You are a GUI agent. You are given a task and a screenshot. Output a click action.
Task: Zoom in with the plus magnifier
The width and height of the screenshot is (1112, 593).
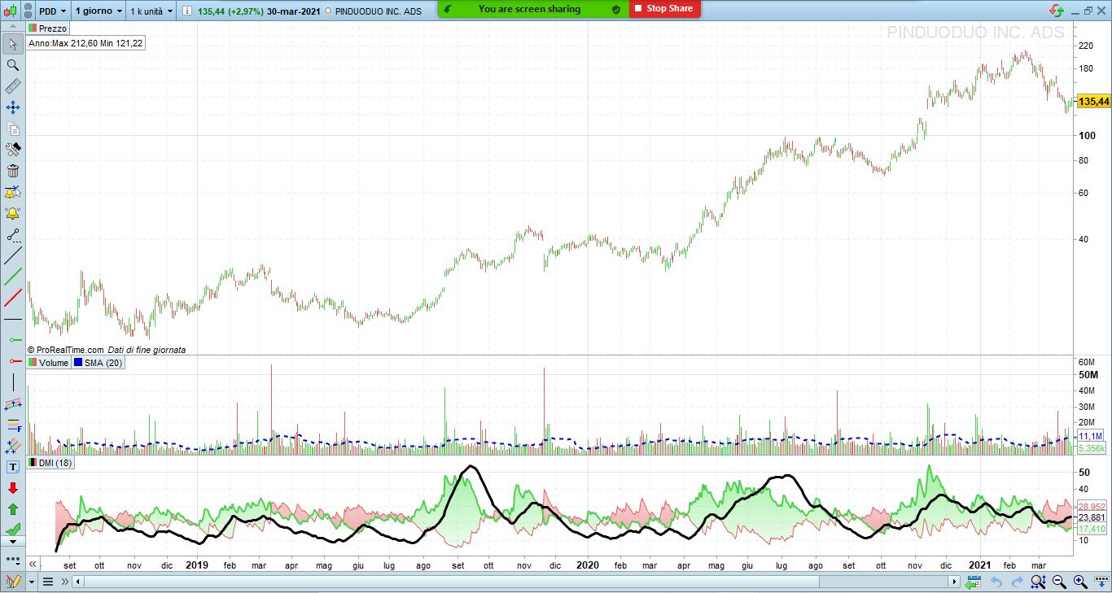(x=1080, y=582)
